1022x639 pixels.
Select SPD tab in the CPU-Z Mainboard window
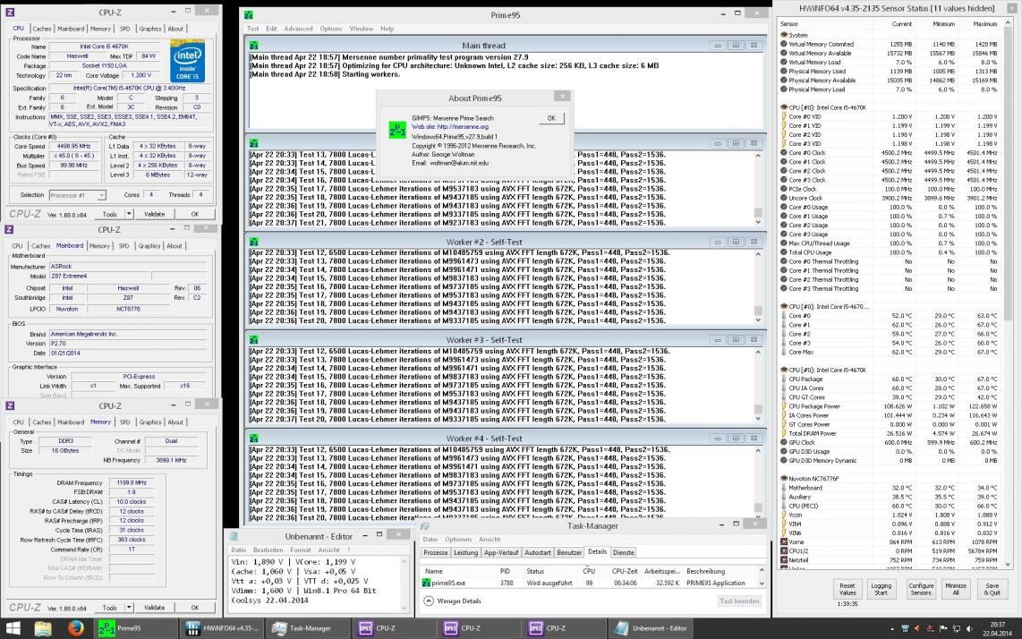coord(123,246)
